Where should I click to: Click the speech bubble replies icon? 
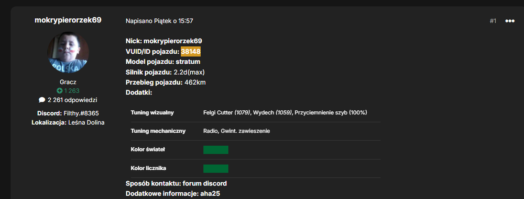[x=42, y=100]
